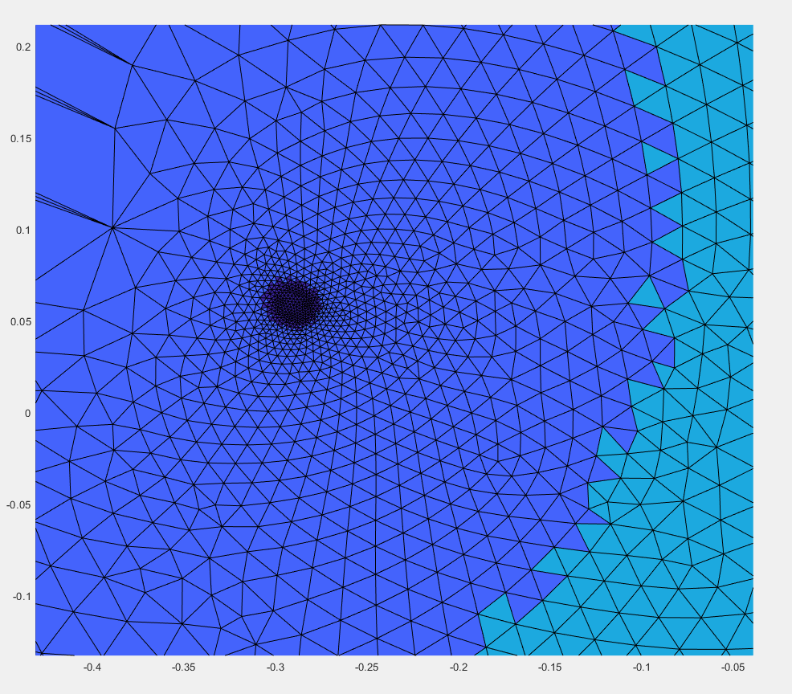
Task: Click the -0.1 tick label on y-axis
Action: coord(22,597)
